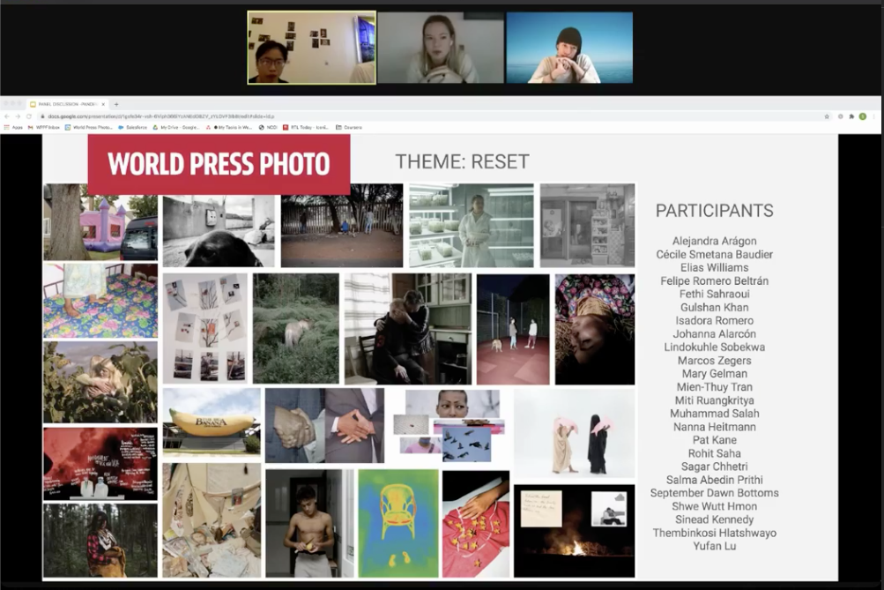
Task: Click the name September Dawn Bottoms
Action: (x=714, y=493)
